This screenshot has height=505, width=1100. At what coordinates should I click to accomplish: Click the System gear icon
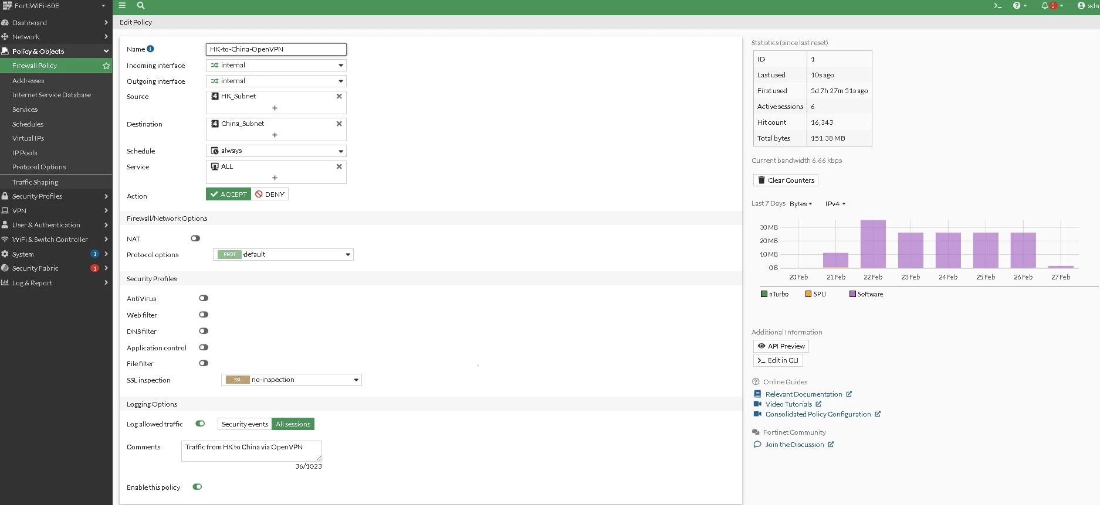(5, 254)
